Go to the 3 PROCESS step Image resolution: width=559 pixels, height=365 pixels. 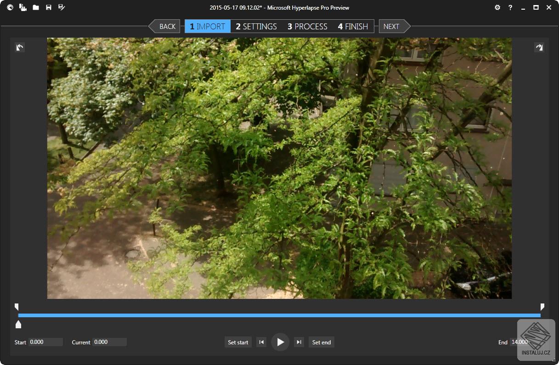307,26
